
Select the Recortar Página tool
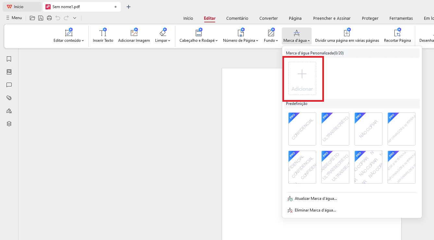click(397, 36)
